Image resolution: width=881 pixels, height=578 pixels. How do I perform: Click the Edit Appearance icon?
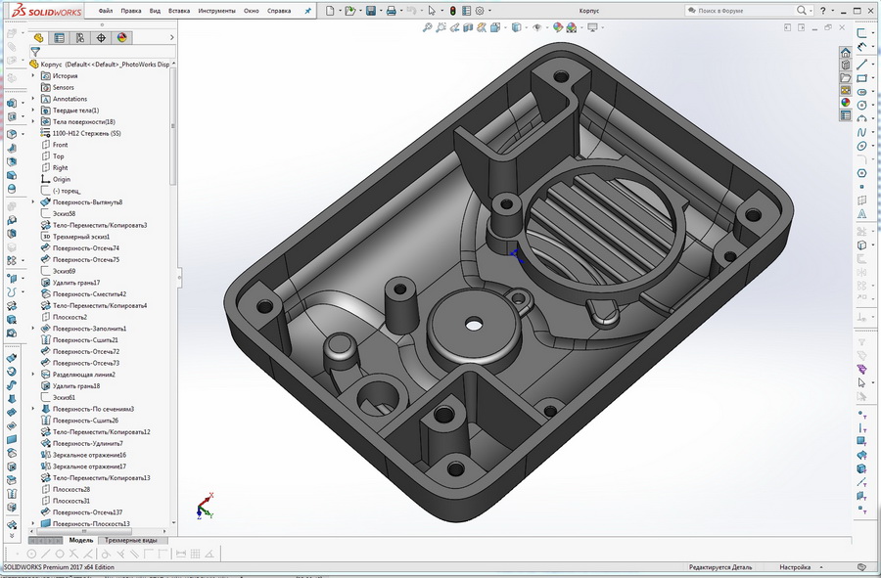click(x=556, y=27)
